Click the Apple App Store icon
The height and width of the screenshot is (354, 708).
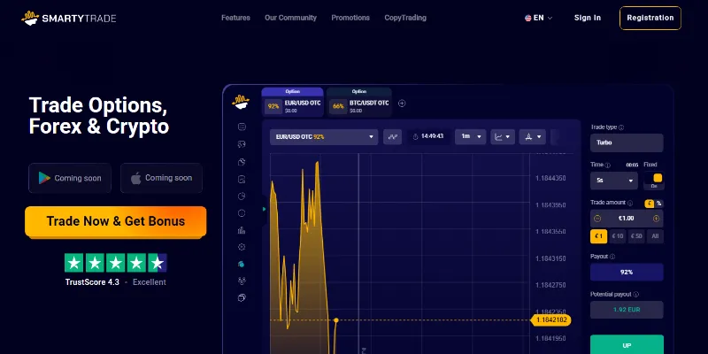(x=135, y=178)
